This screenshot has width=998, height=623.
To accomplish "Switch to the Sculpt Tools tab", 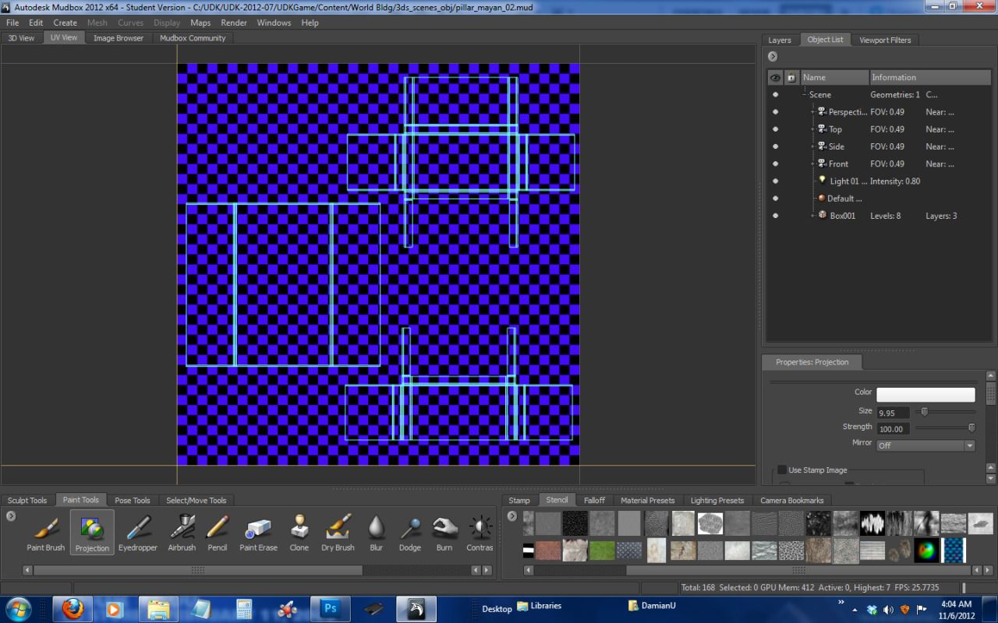I will pyautogui.click(x=27, y=499).
